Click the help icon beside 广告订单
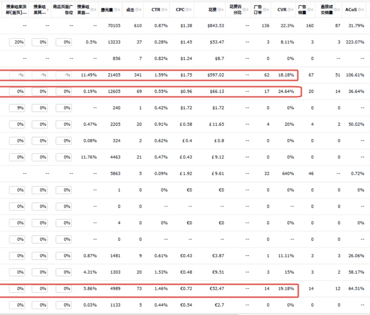 264,10
